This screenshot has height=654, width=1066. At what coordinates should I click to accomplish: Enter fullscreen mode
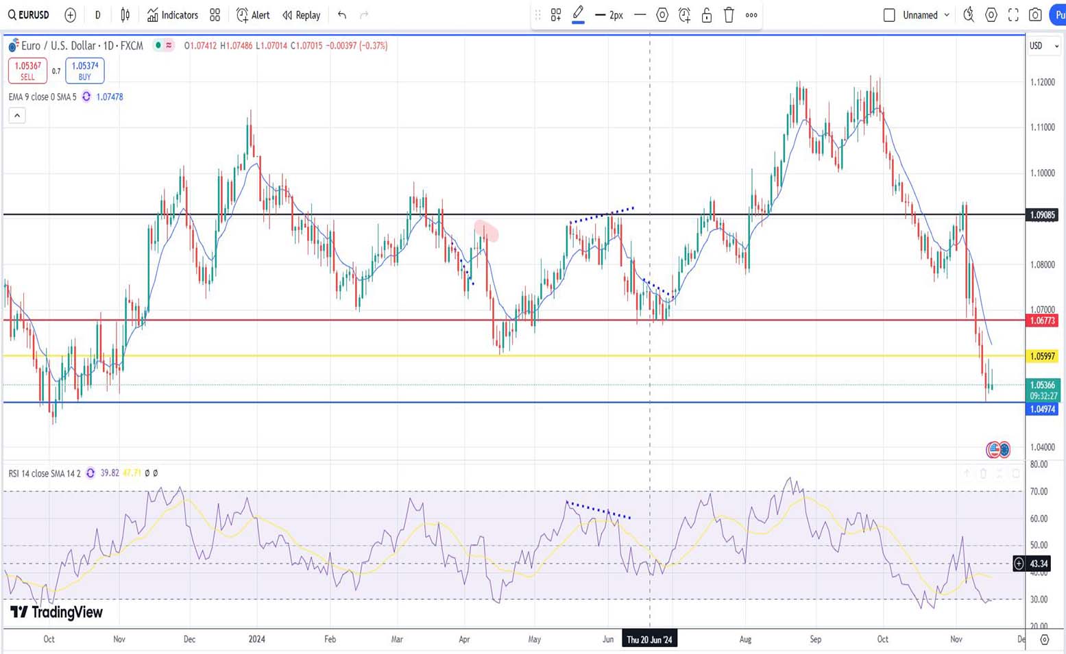tap(1013, 15)
